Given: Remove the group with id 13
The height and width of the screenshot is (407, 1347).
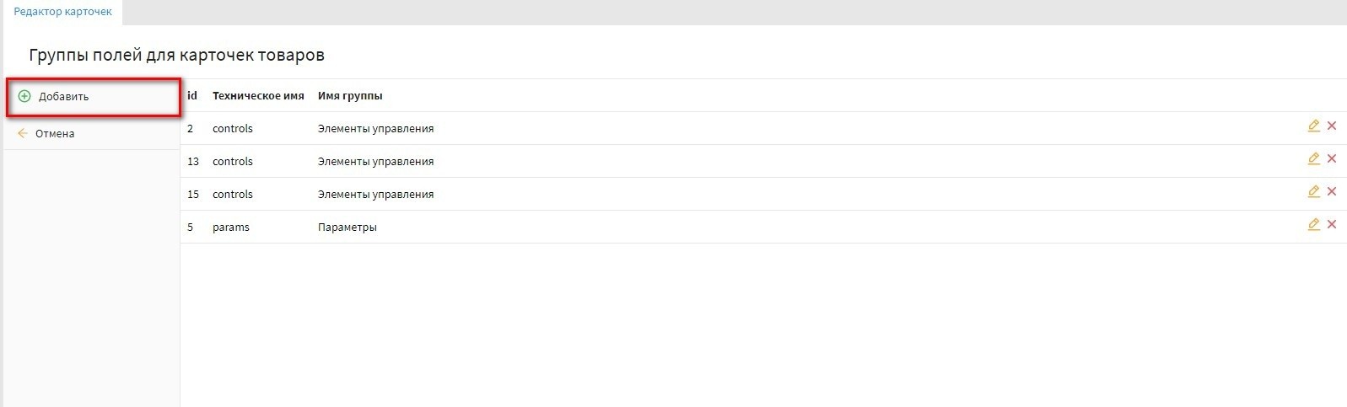Looking at the screenshot, I should click(x=1332, y=159).
